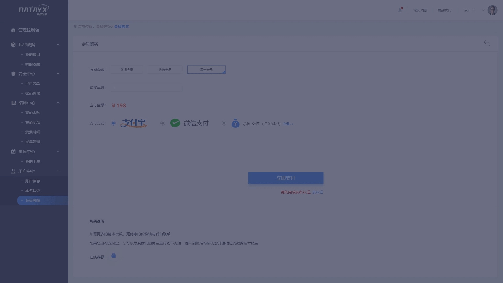The height and width of the screenshot is (283, 503).
Task: Click the DATAYX logo
Action: [x=34, y=10]
